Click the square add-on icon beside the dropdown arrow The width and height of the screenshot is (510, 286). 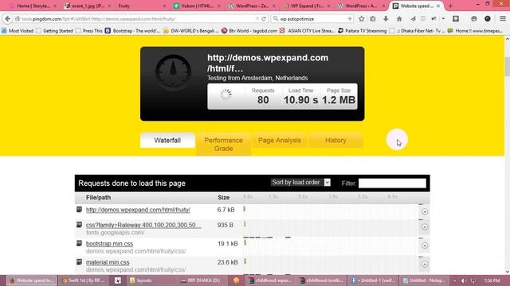point(456,19)
